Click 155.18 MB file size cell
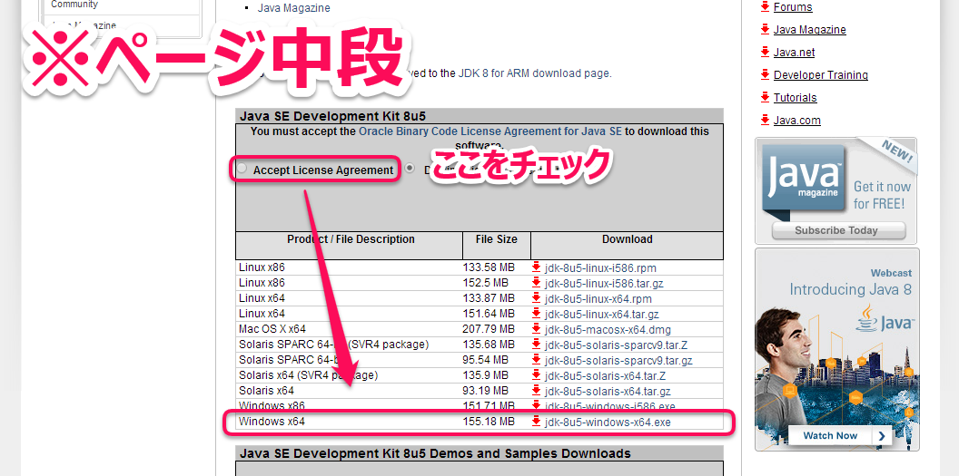Screen dimensions: 959x476 coord(497,422)
